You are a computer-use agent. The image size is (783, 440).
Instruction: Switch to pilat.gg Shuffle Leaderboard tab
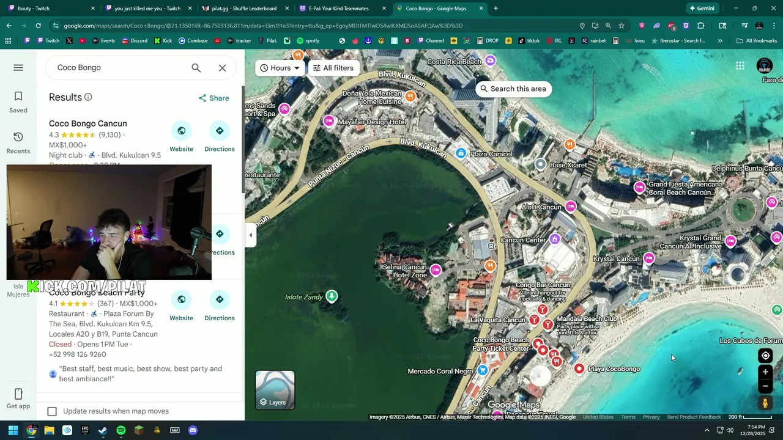pos(245,9)
